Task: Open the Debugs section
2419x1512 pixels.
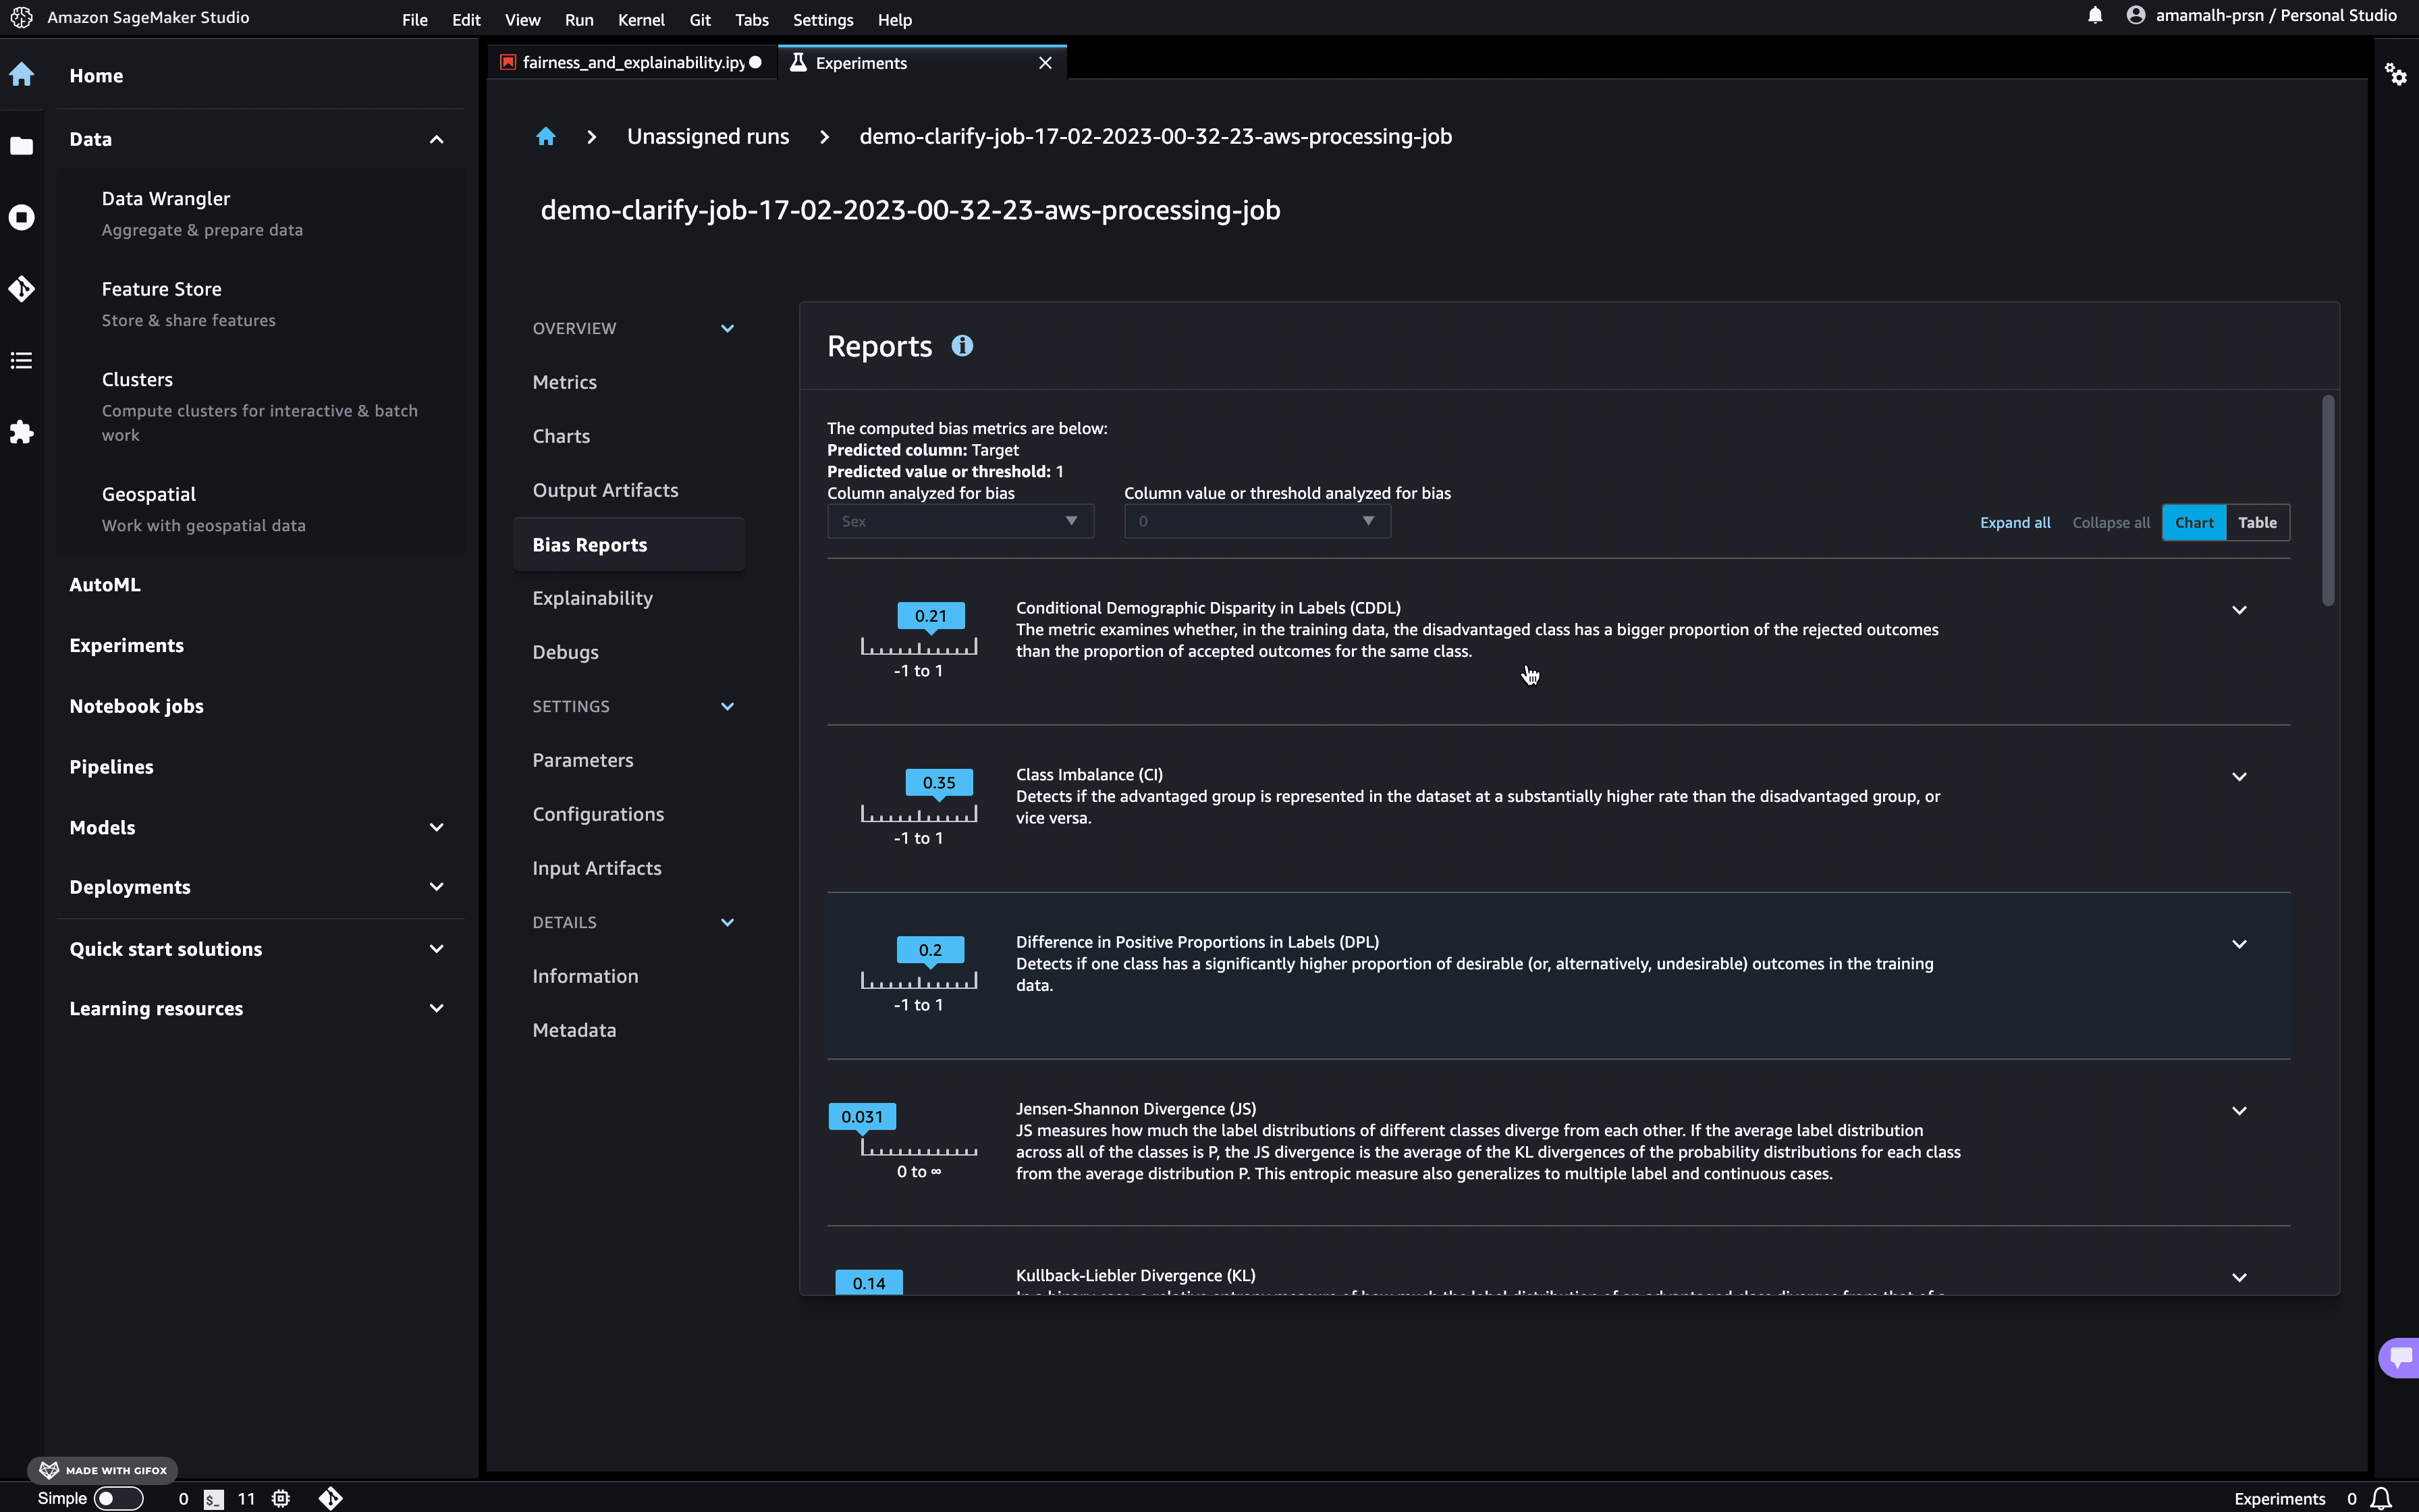Action: pos(566,652)
